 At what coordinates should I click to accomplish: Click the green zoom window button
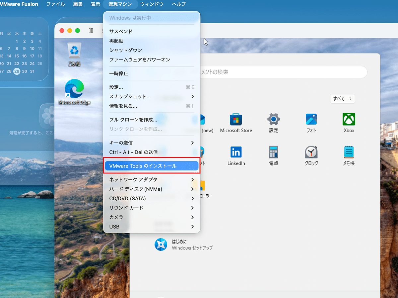[78, 31]
